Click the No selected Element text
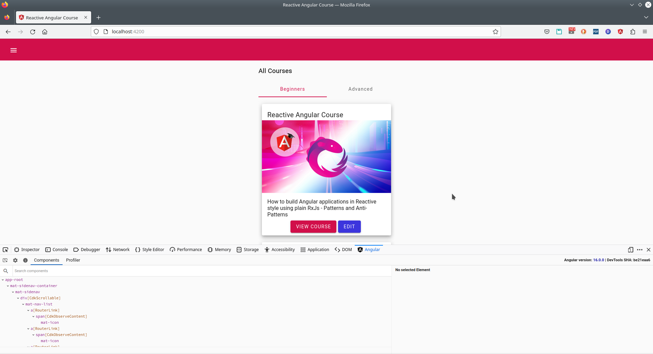Screen dimensions: 653x354 pyautogui.click(x=413, y=270)
